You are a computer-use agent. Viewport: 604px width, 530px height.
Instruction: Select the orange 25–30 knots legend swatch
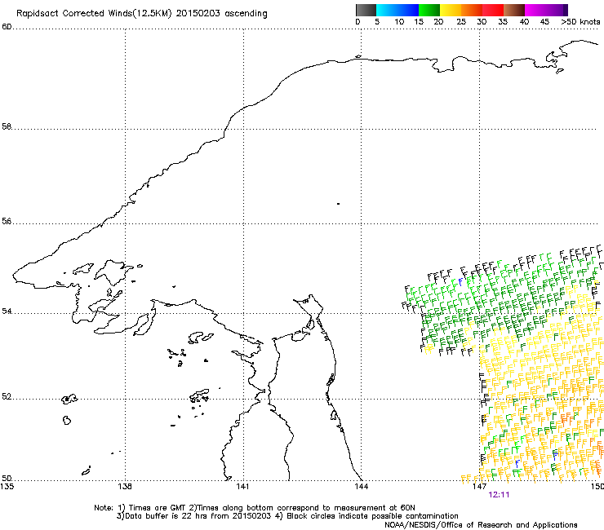point(472,10)
